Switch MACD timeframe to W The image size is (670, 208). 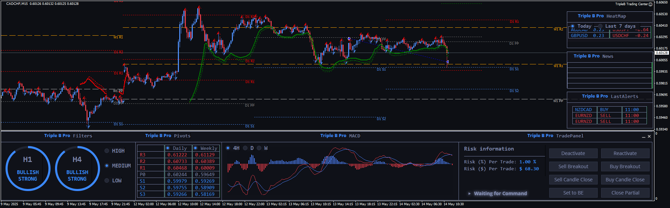tap(259, 148)
